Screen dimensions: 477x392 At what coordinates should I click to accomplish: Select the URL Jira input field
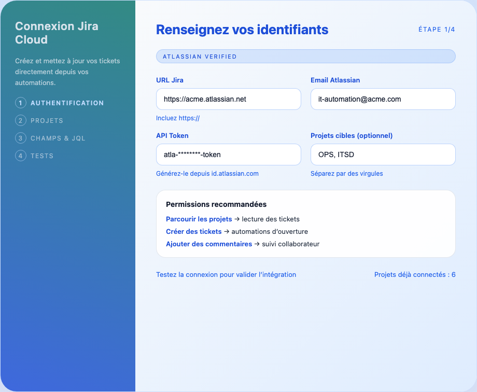(x=228, y=99)
